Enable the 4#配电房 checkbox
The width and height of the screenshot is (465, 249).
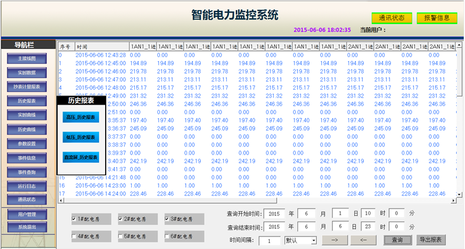tap(74, 236)
